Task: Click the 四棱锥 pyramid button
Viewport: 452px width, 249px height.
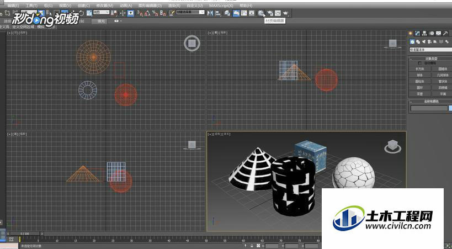Action: [x=443, y=87]
